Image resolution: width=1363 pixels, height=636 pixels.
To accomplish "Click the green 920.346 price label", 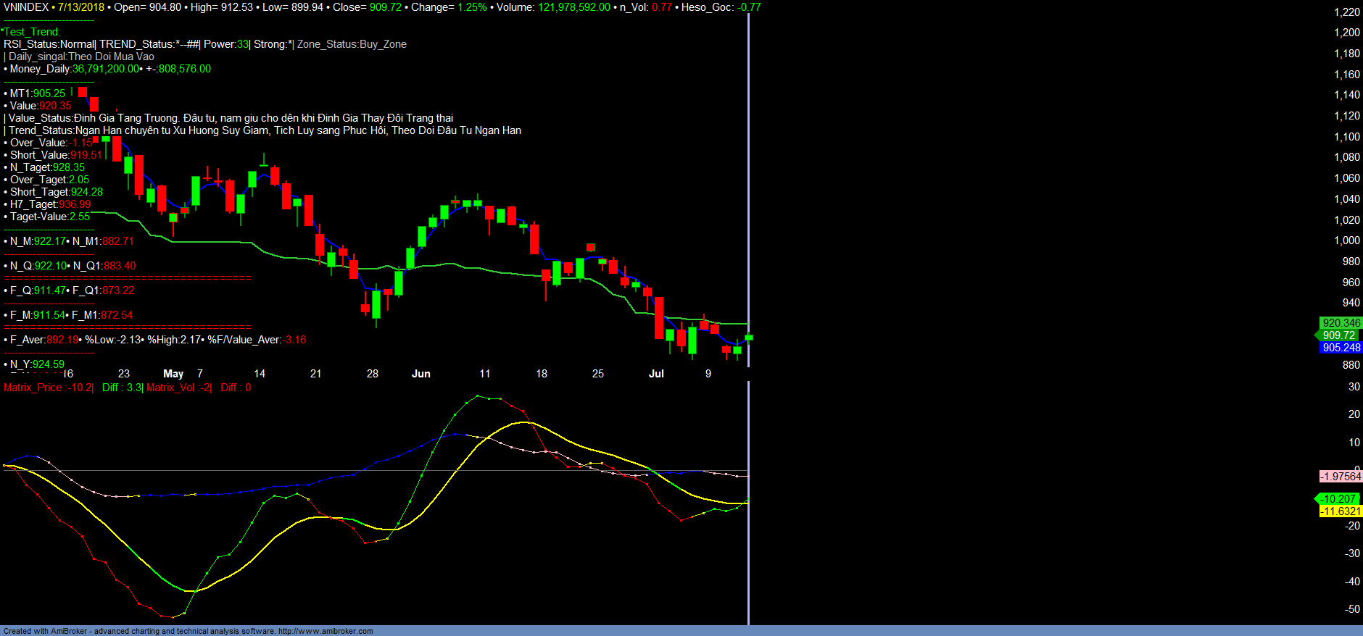I will click(1341, 323).
